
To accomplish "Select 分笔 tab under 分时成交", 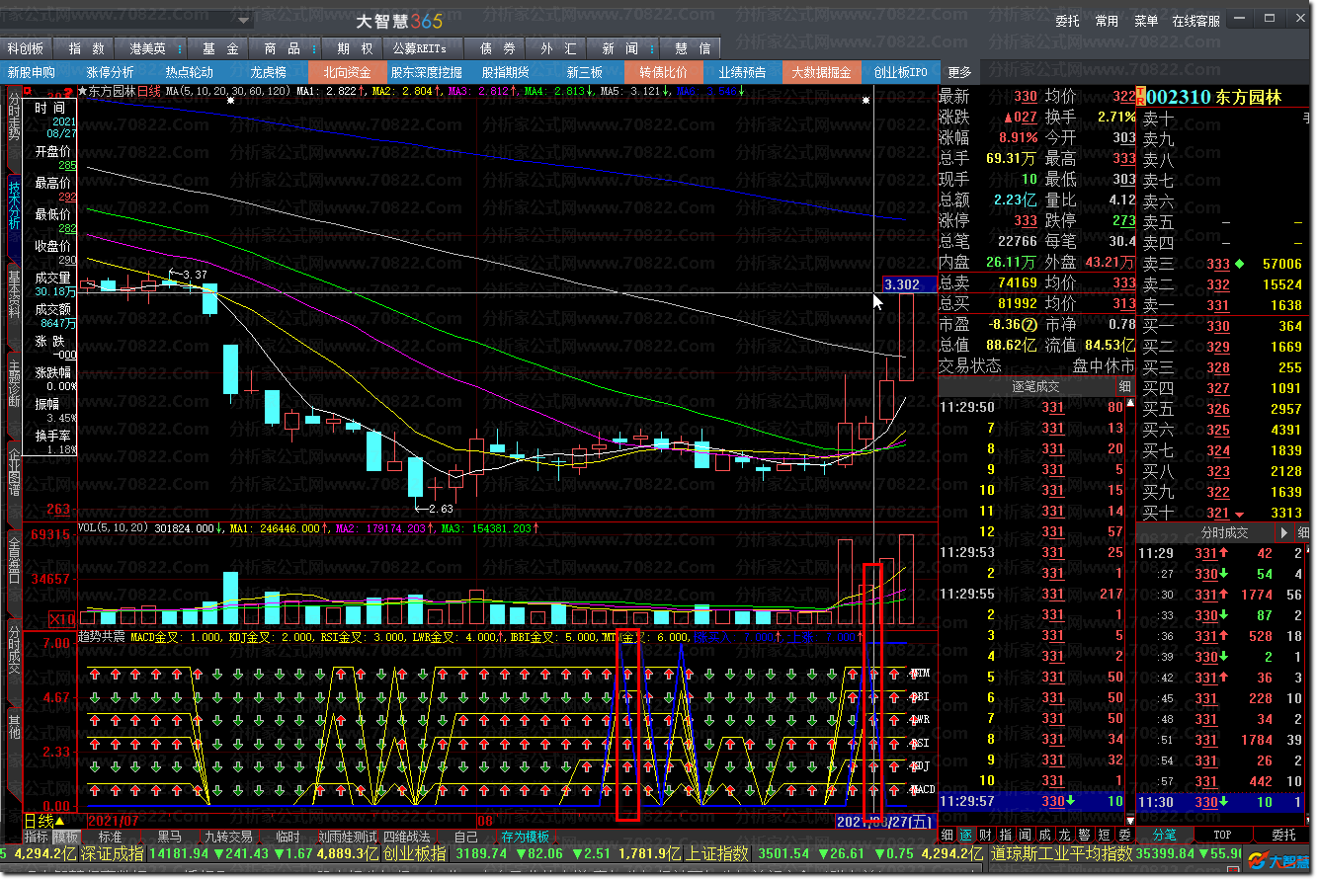I will point(1164,835).
